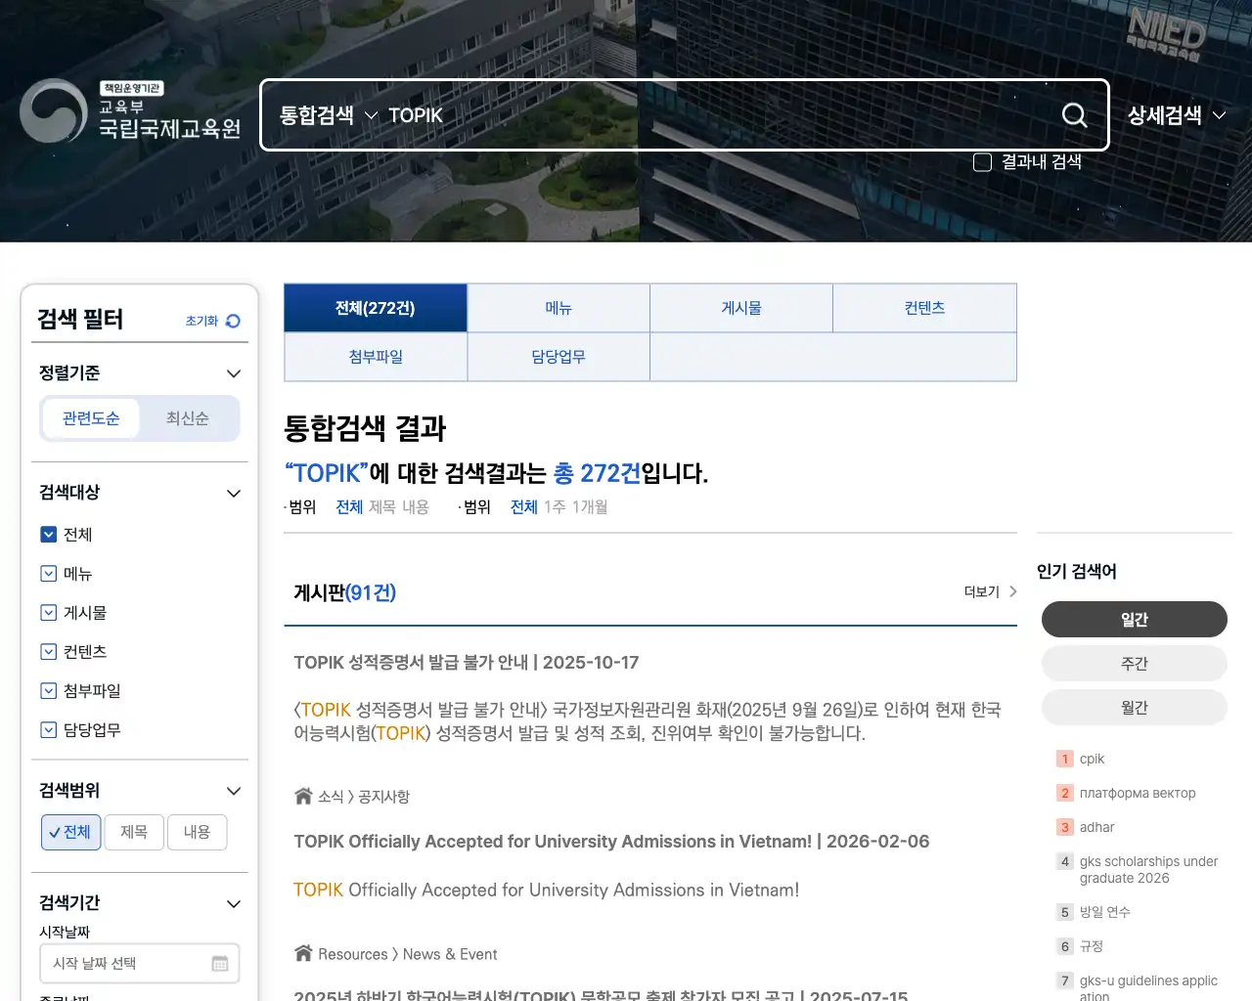Switch to the 첨부파일 results tab

pyautogui.click(x=376, y=357)
